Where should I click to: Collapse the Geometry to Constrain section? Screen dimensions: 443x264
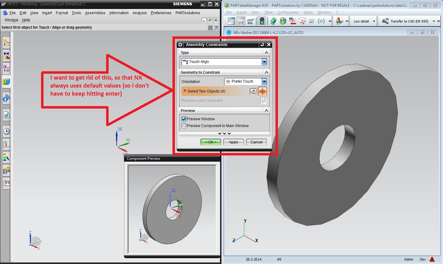(267, 72)
